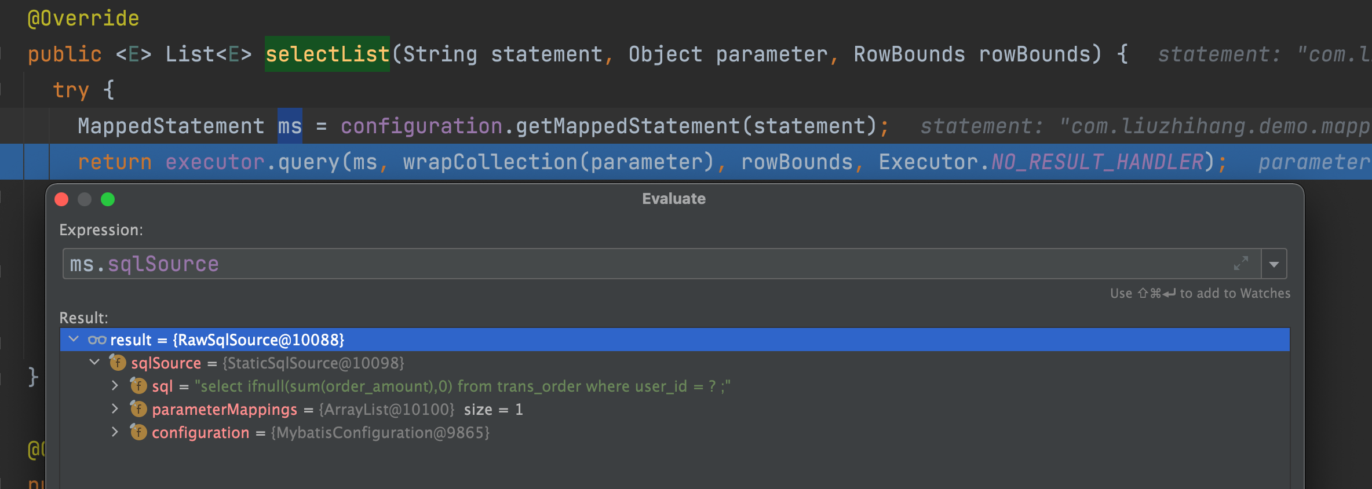Select the parameterMappings size = 1 row
Screen dimensions: 1372x489
(674, 409)
